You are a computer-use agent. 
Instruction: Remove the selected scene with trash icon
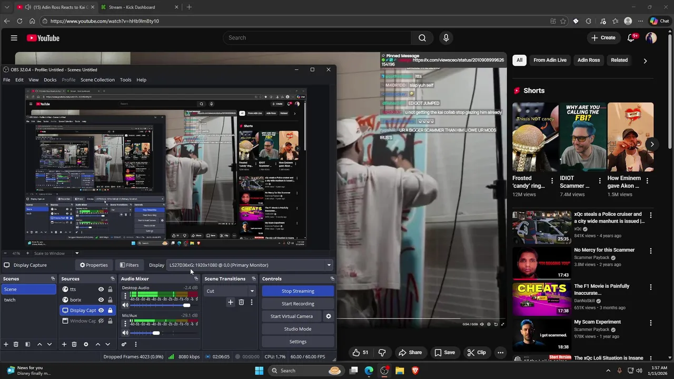point(16,344)
